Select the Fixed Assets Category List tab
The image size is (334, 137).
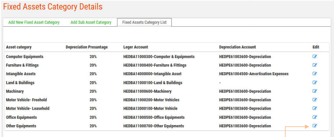pos(144,22)
